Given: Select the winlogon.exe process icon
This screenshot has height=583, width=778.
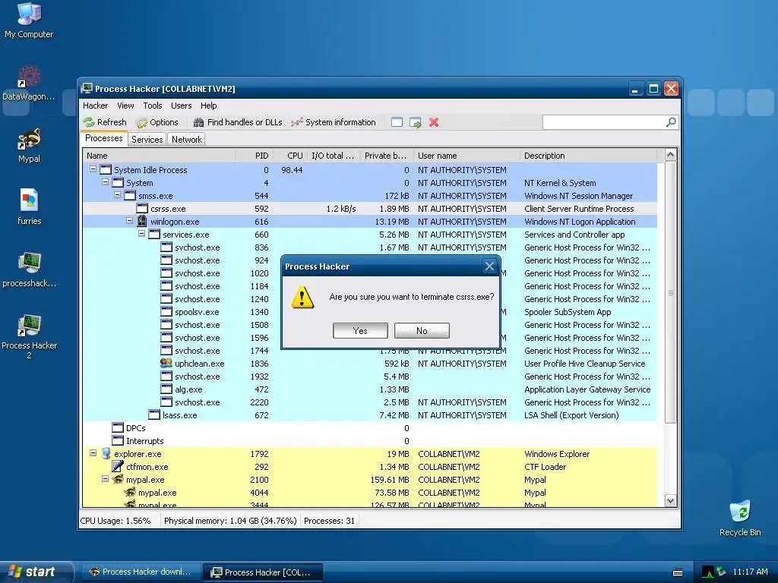Looking at the screenshot, I should [x=142, y=221].
